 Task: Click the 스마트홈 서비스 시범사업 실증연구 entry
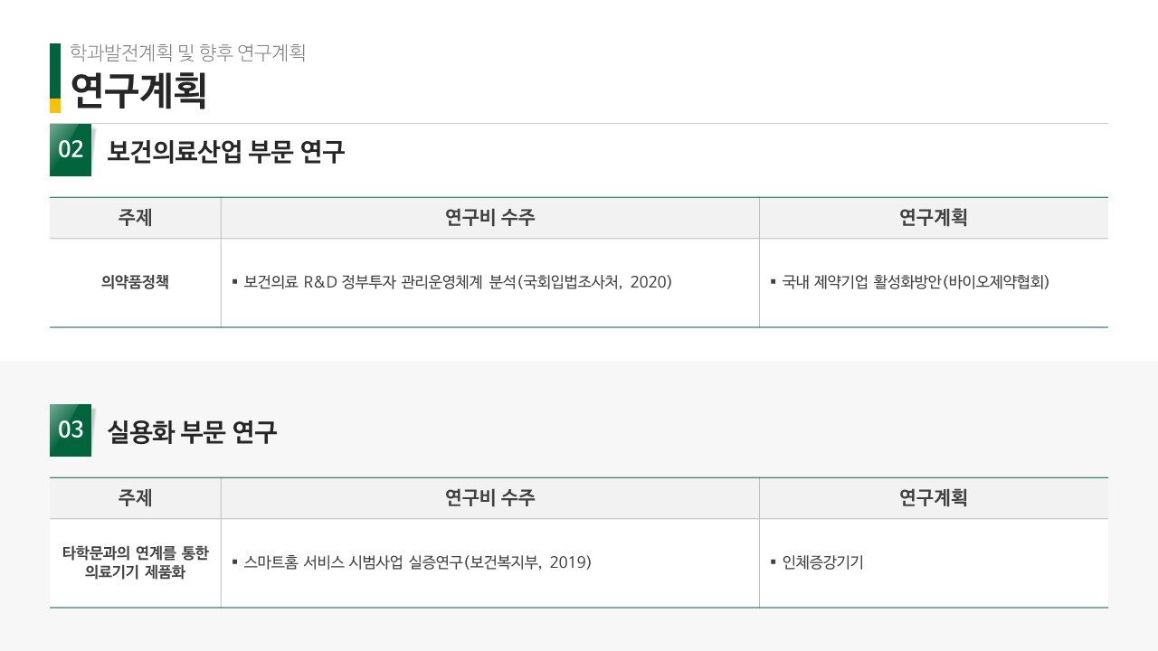(417, 562)
